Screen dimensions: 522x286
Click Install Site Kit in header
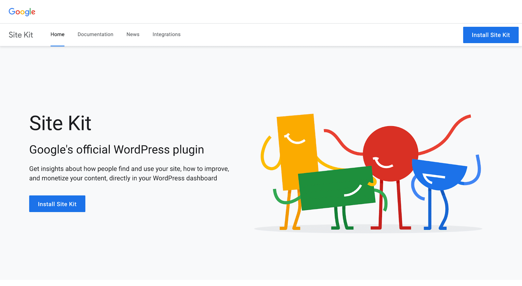tap(491, 35)
